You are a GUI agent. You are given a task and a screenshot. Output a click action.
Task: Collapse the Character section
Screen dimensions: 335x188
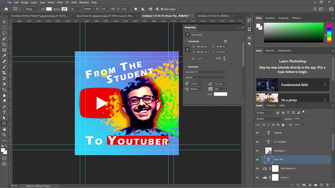point(186,67)
